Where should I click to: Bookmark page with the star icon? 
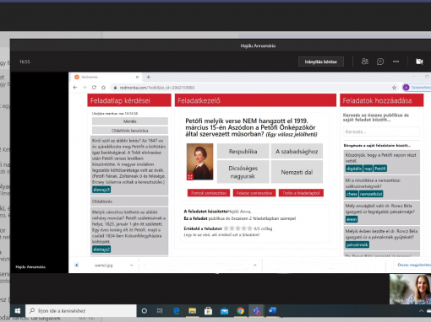pyautogui.click(x=394, y=88)
